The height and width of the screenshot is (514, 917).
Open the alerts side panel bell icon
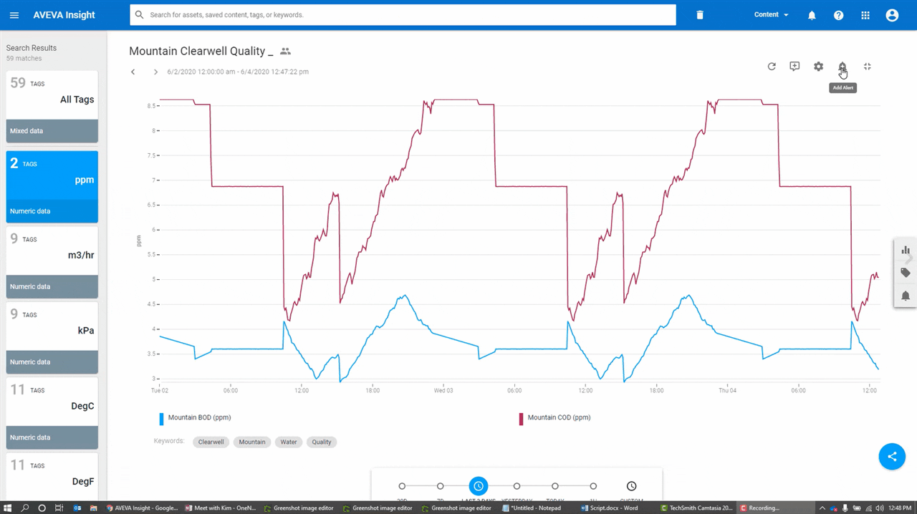906,296
